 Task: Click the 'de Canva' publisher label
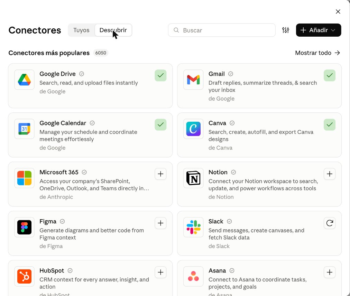220,148
